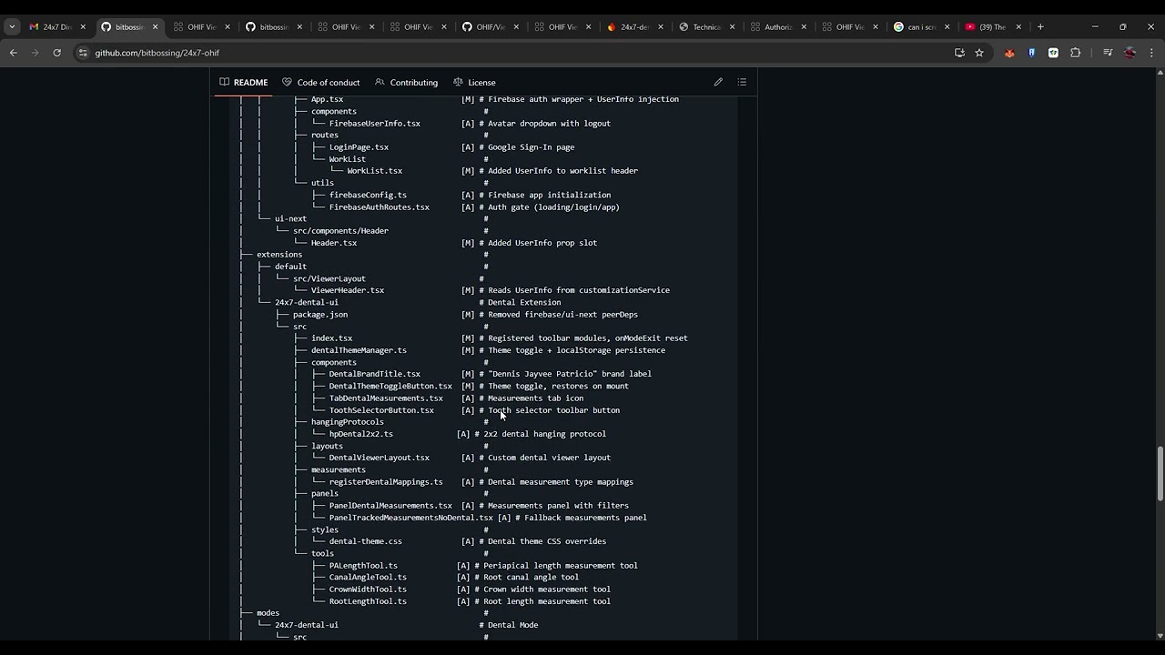Click the page vertical scrollbar thumb
The image size is (1165, 655).
[x=1160, y=473]
